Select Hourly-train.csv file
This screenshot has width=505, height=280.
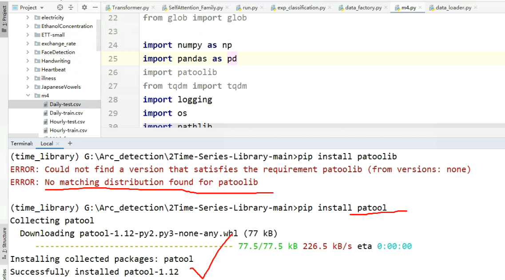click(54, 130)
